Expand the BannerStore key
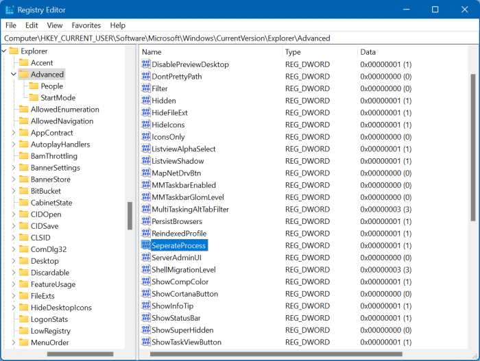The width and height of the screenshot is (480, 361). point(14,179)
